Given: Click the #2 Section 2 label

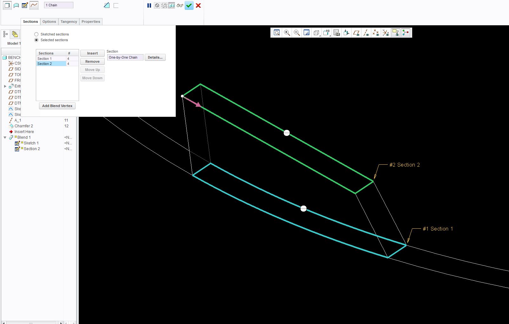Looking at the screenshot, I should coord(404,165).
